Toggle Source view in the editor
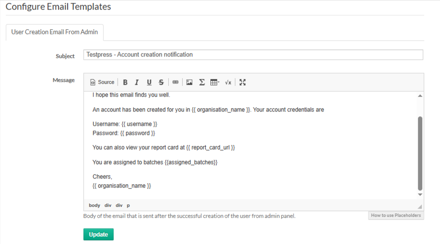 coord(102,82)
